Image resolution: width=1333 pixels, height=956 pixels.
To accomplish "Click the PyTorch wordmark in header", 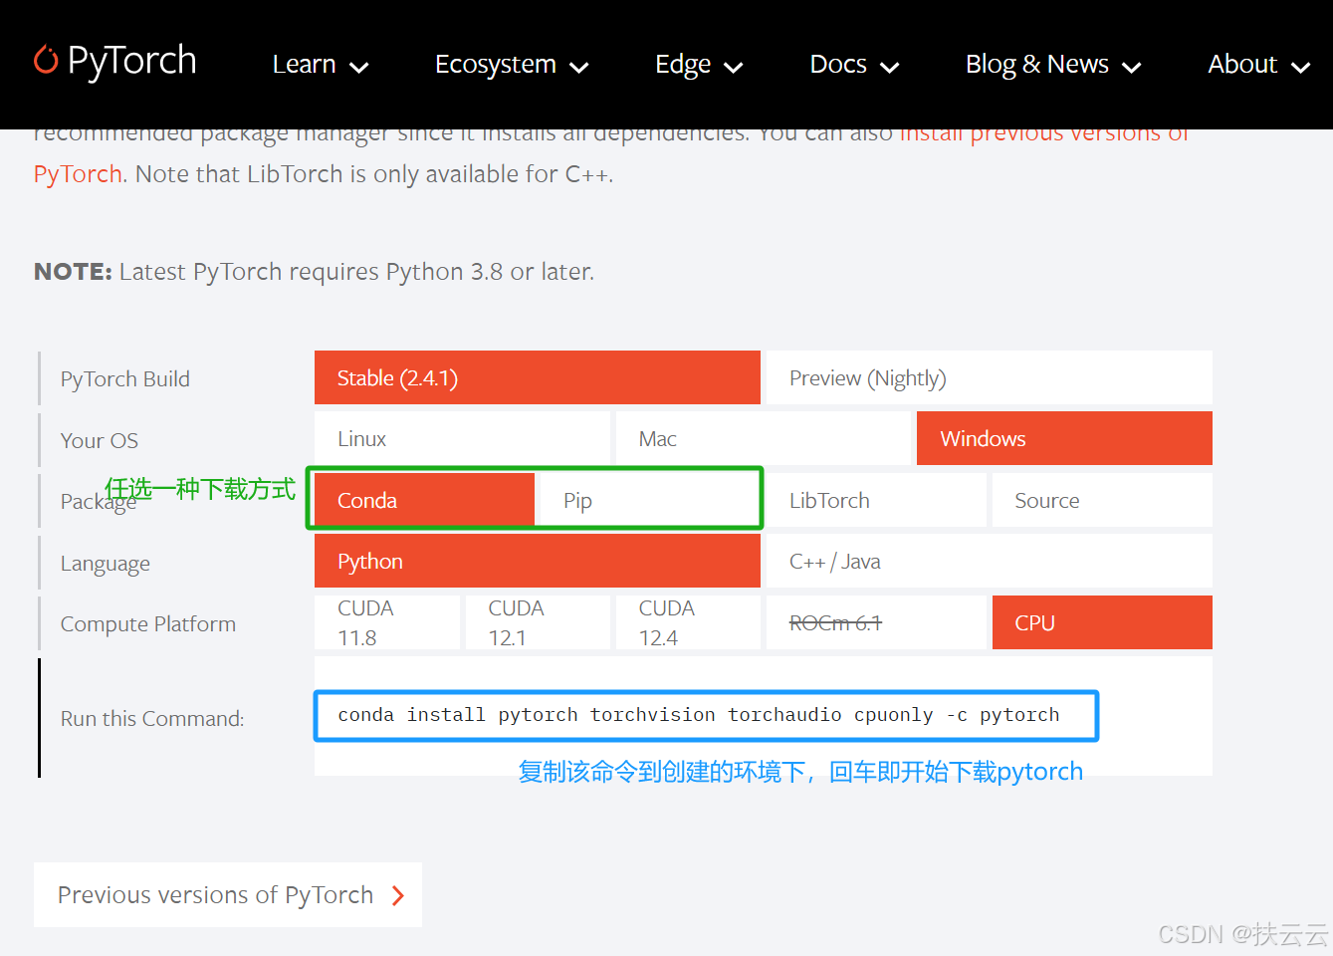I will click(x=131, y=61).
